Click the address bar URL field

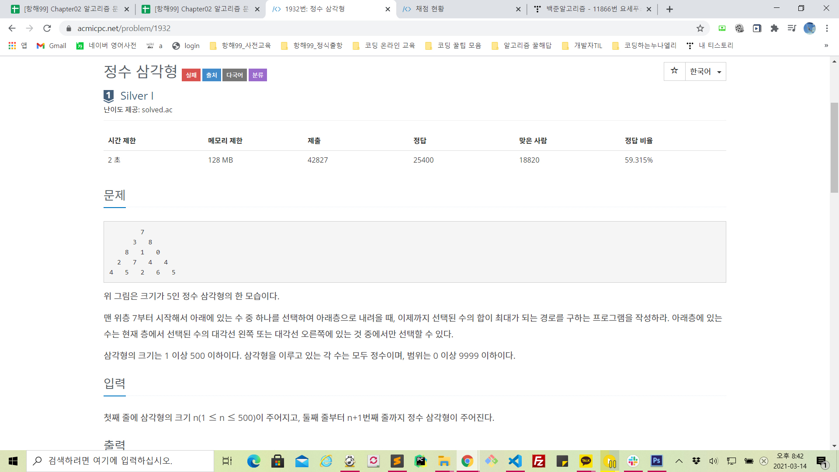[350, 28]
